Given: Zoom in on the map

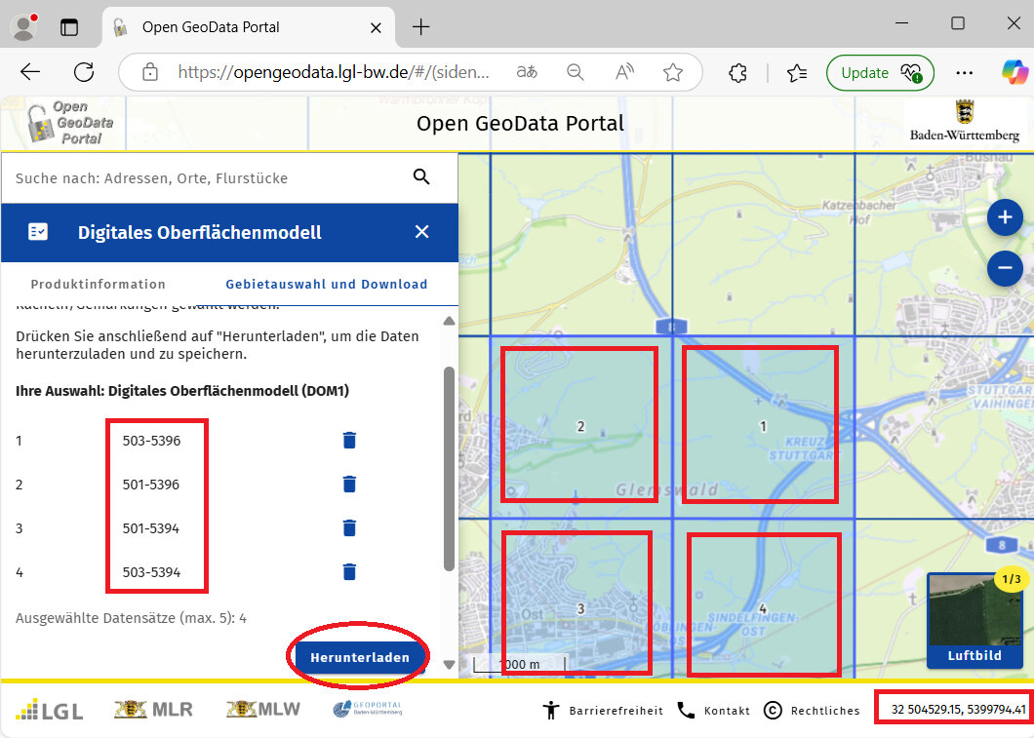Looking at the screenshot, I should click(1004, 218).
